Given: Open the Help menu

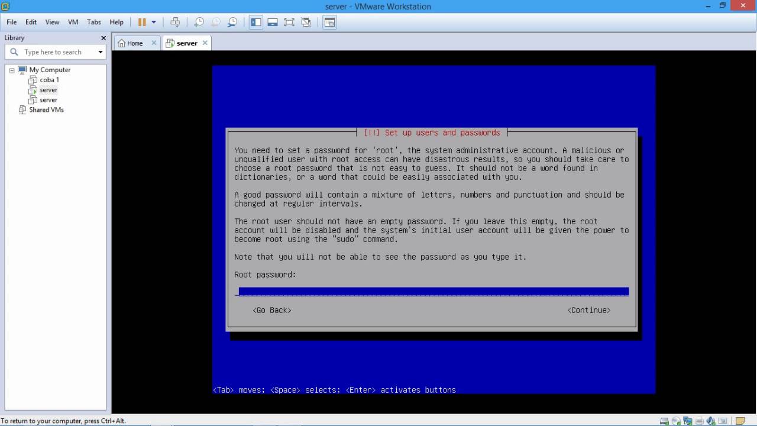Looking at the screenshot, I should pos(117,22).
